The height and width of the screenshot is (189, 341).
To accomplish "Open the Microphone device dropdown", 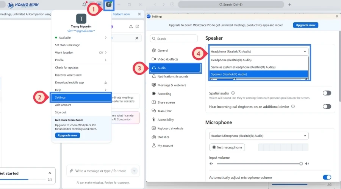I will click(258, 136).
